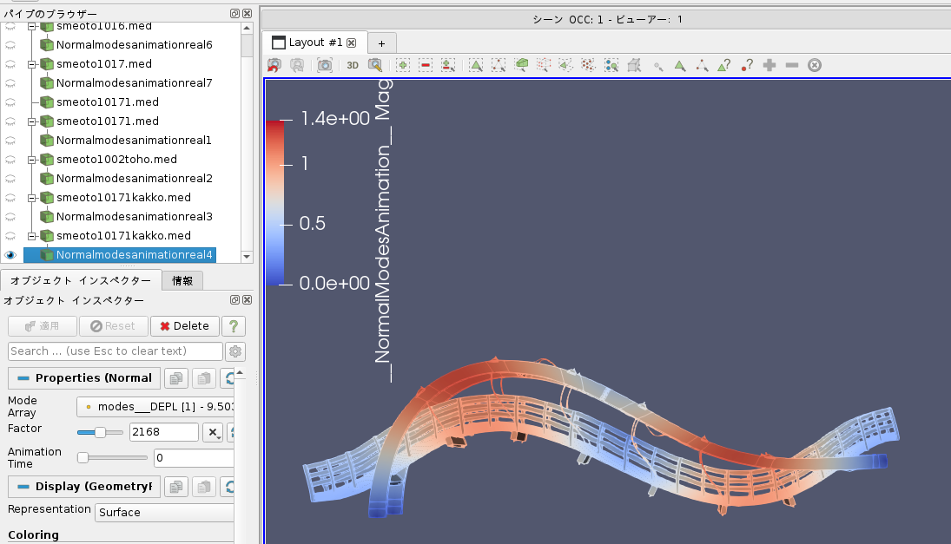Click the property search input field

coord(116,351)
